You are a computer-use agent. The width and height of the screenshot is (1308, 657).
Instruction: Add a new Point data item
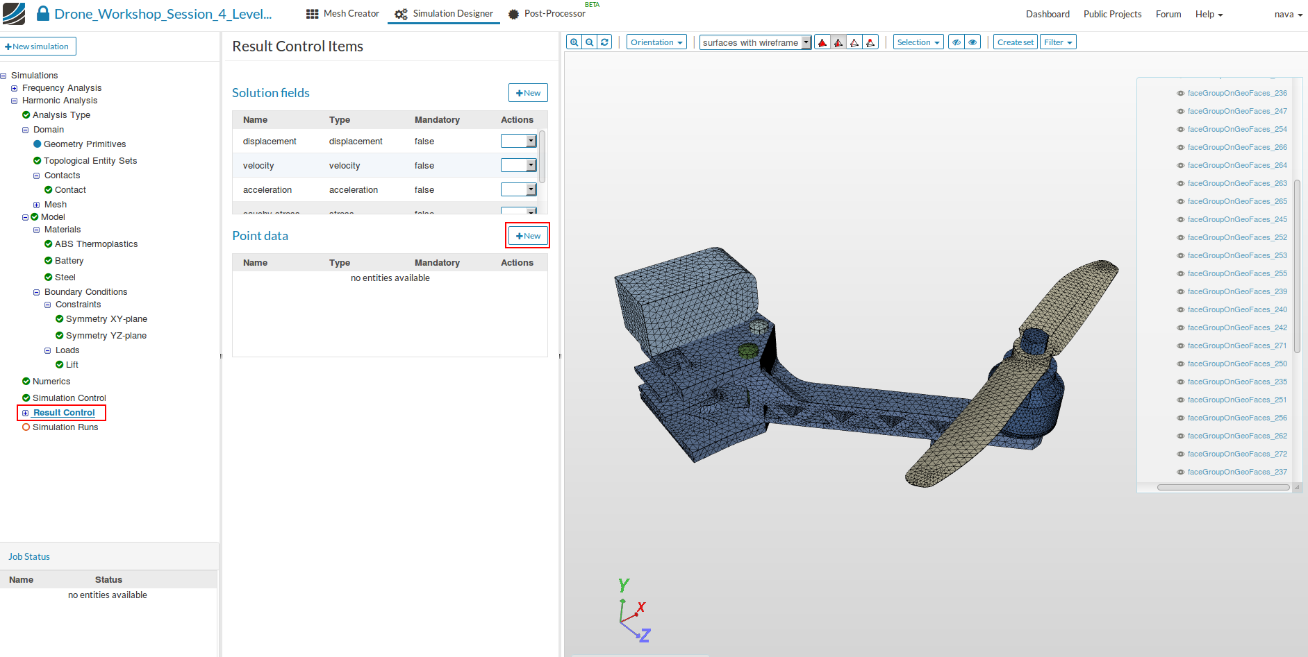pos(528,236)
